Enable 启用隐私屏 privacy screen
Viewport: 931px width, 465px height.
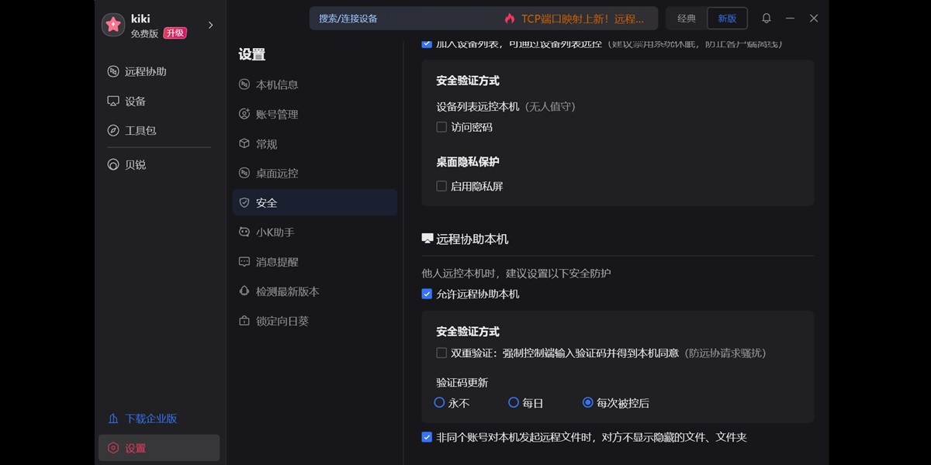(441, 185)
